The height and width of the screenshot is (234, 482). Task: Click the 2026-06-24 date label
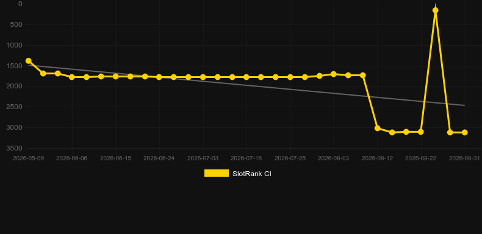click(159, 158)
